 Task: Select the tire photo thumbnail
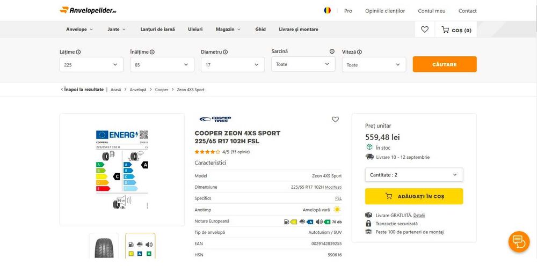click(104, 247)
